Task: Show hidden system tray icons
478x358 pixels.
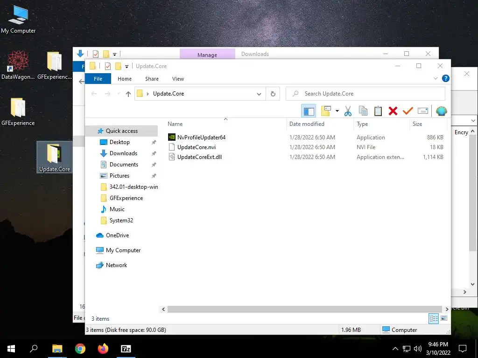Action: pos(395,349)
